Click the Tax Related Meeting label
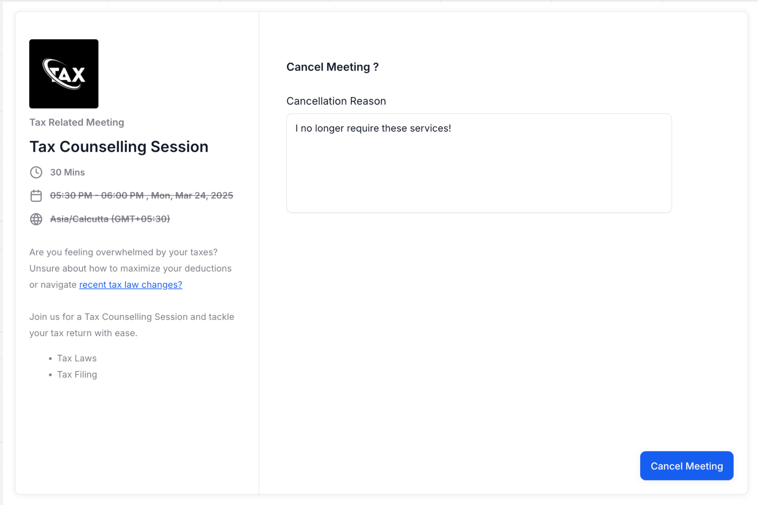 (x=77, y=122)
